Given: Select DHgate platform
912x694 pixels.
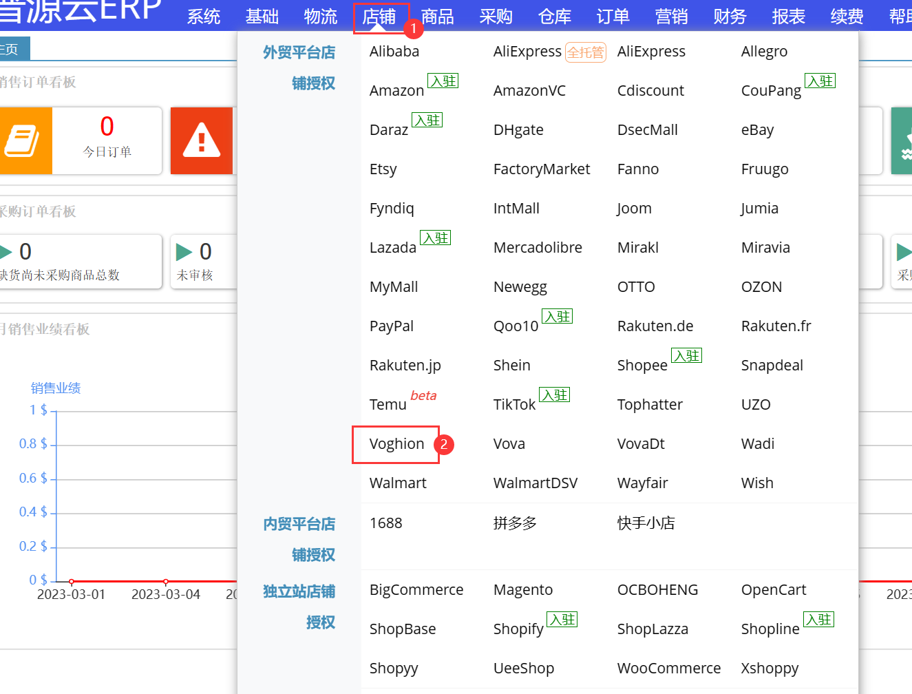Looking at the screenshot, I should point(518,130).
